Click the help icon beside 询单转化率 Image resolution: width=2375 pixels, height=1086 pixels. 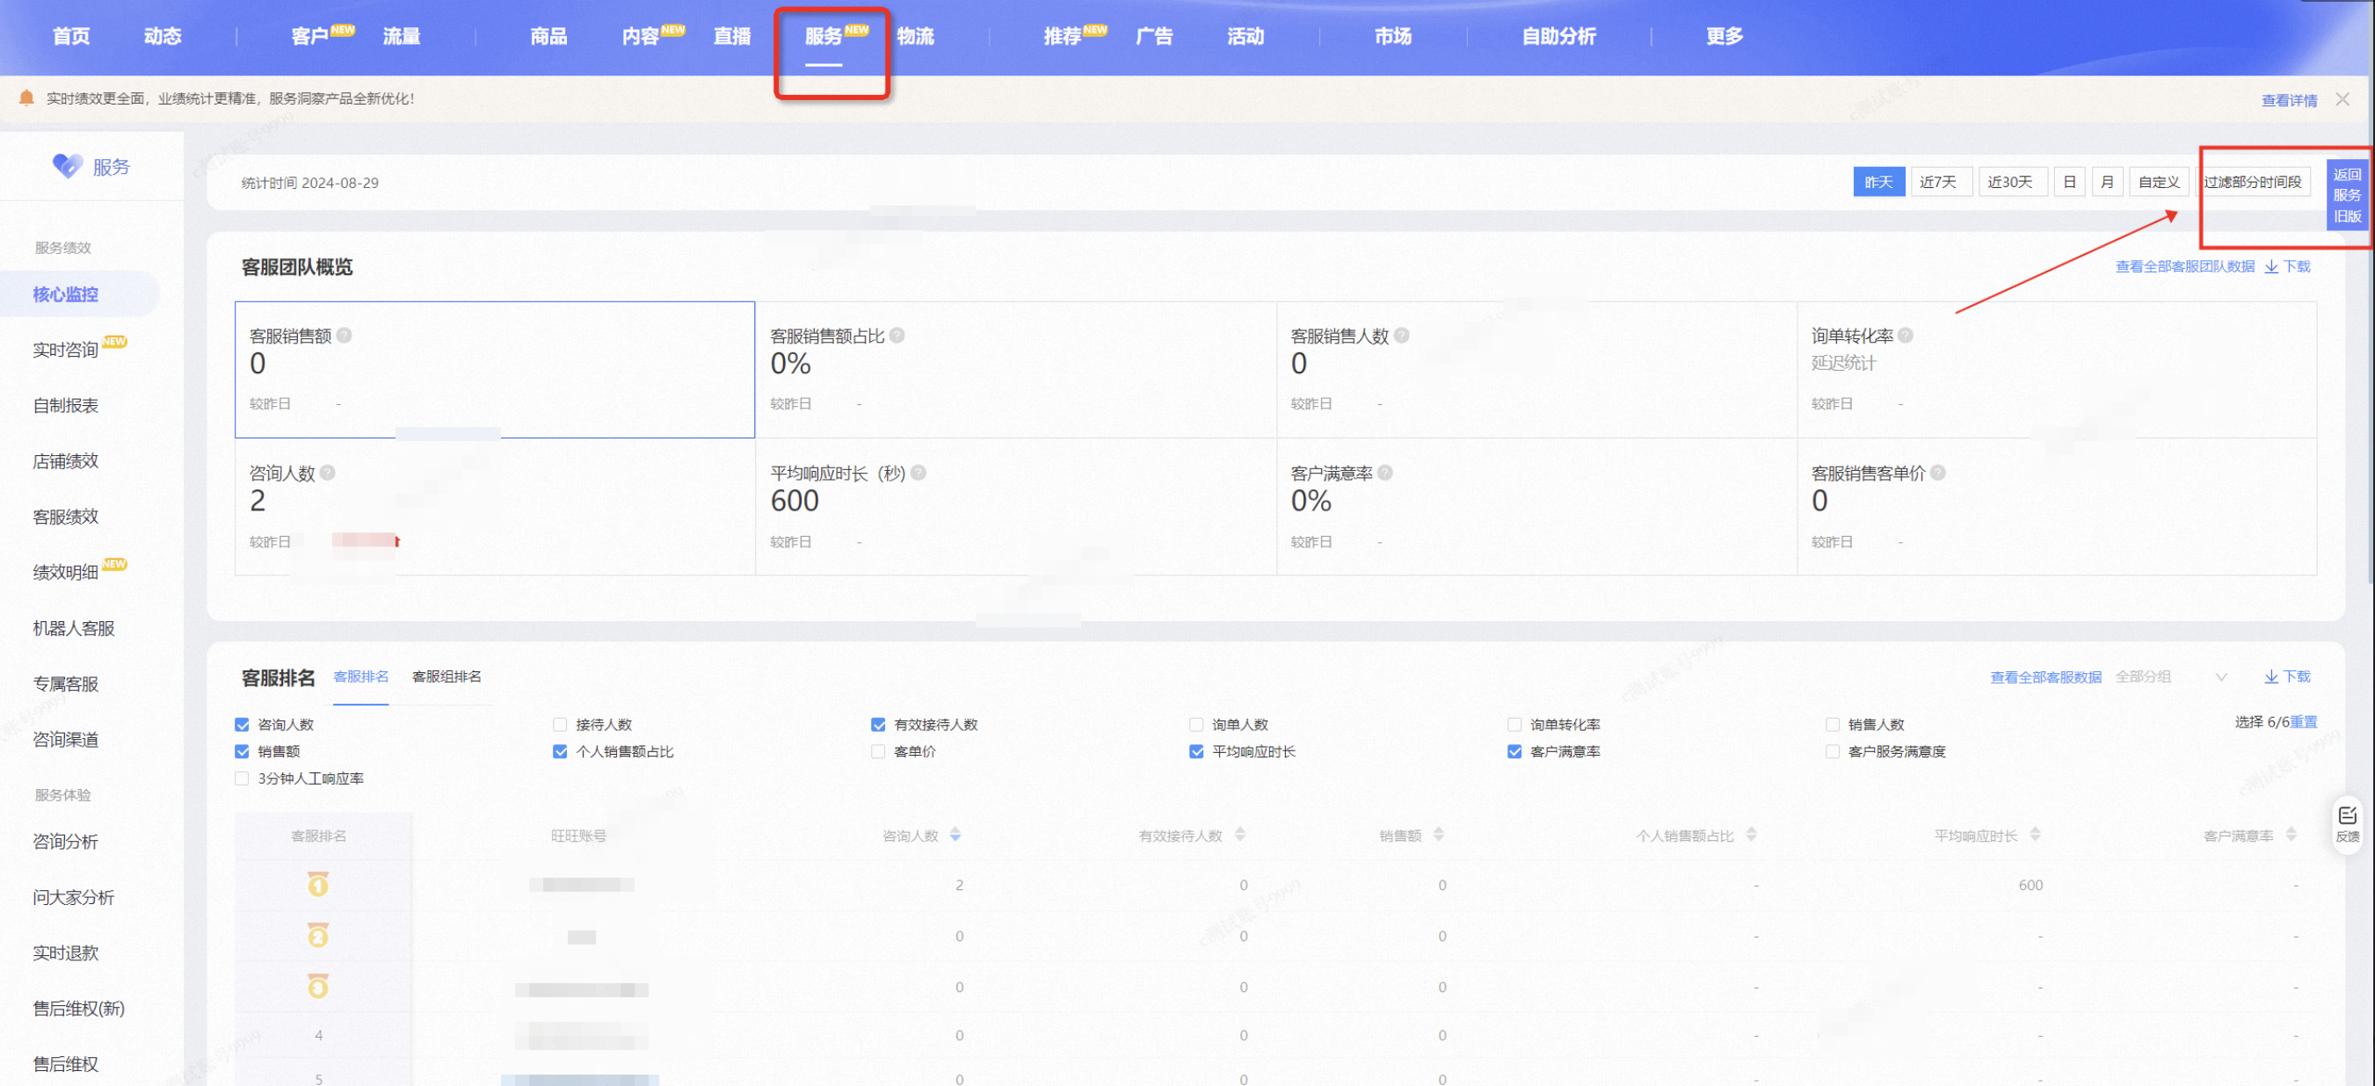point(1906,336)
